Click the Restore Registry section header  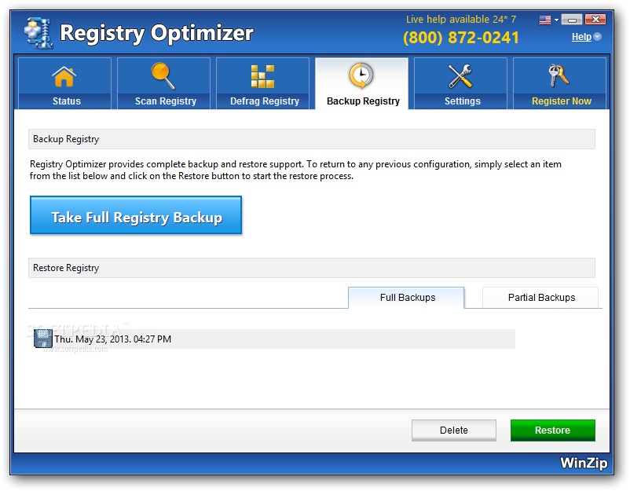coord(312,268)
